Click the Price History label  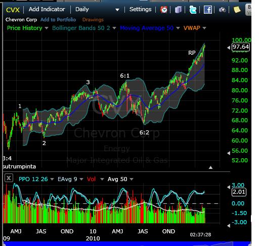coord(25,28)
